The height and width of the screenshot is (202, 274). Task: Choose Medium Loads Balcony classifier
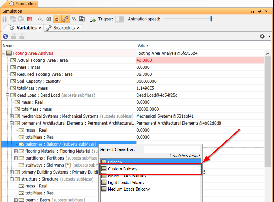tap(151, 189)
